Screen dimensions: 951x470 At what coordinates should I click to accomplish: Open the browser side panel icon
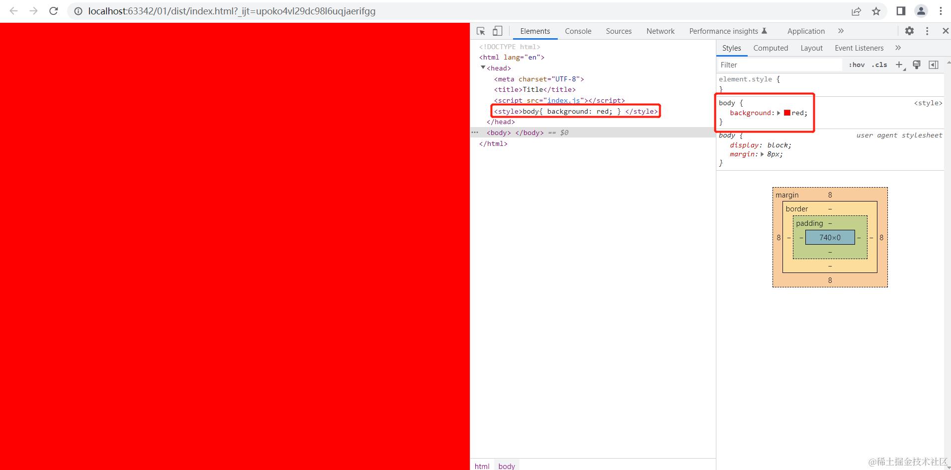[x=901, y=11]
